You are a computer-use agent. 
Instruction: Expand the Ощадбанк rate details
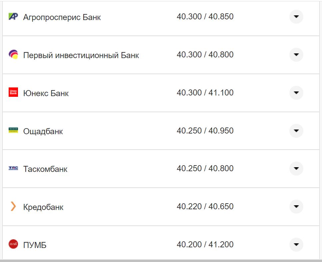tap(296, 130)
